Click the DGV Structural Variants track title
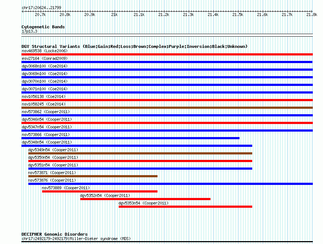Image resolution: width=323 pixels, height=244 pixels. coord(135,46)
